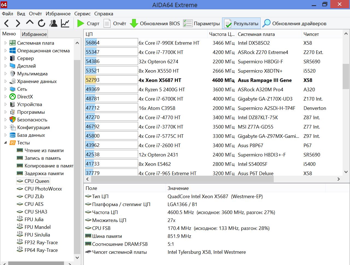Select the 6x Core i7-990X Extreme HT row
The image size is (350, 265).
click(x=213, y=43)
